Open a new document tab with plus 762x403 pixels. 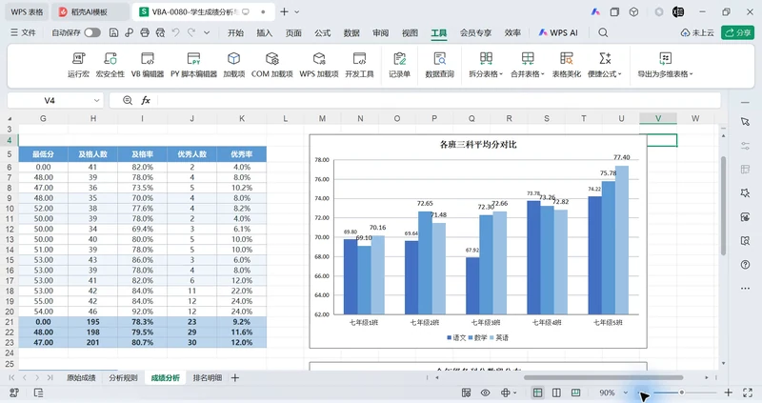tap(284, 11)
